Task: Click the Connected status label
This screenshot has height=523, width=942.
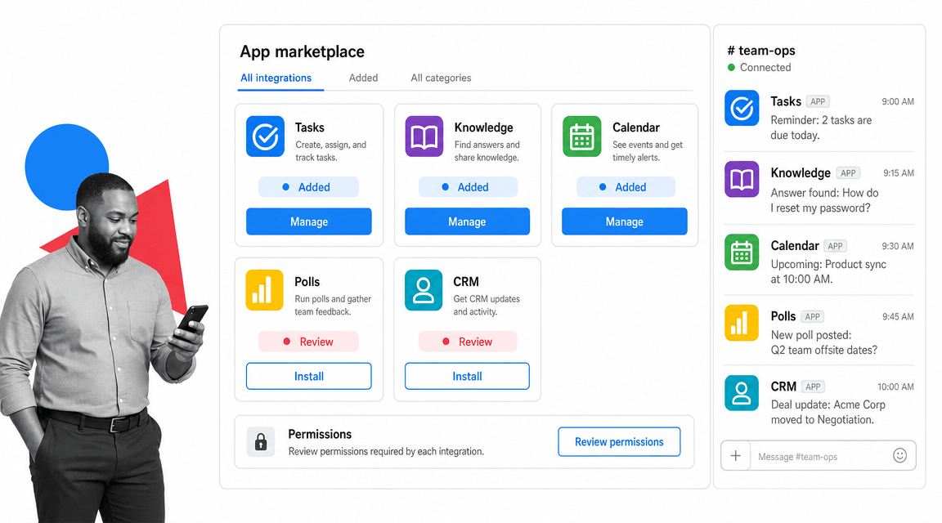Action: [765, 67]
